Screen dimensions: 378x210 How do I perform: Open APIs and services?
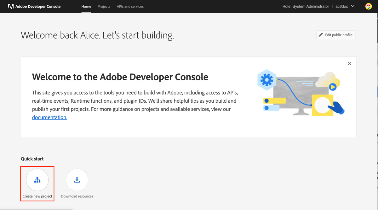point(130,6)
